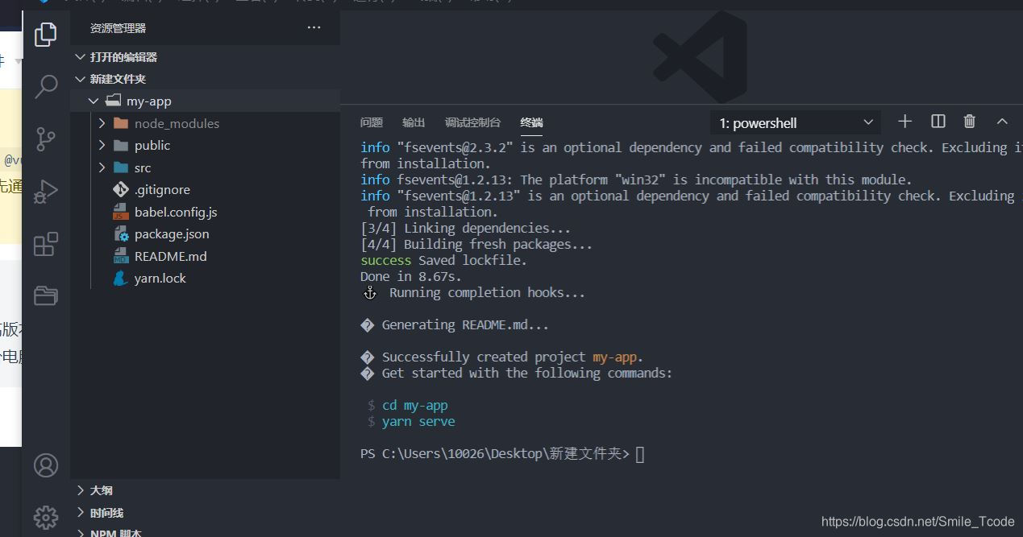Viewport: 1023px width, 537px height.
Task: Open the explorer more actions ellipsis
Action: [314, 27]
